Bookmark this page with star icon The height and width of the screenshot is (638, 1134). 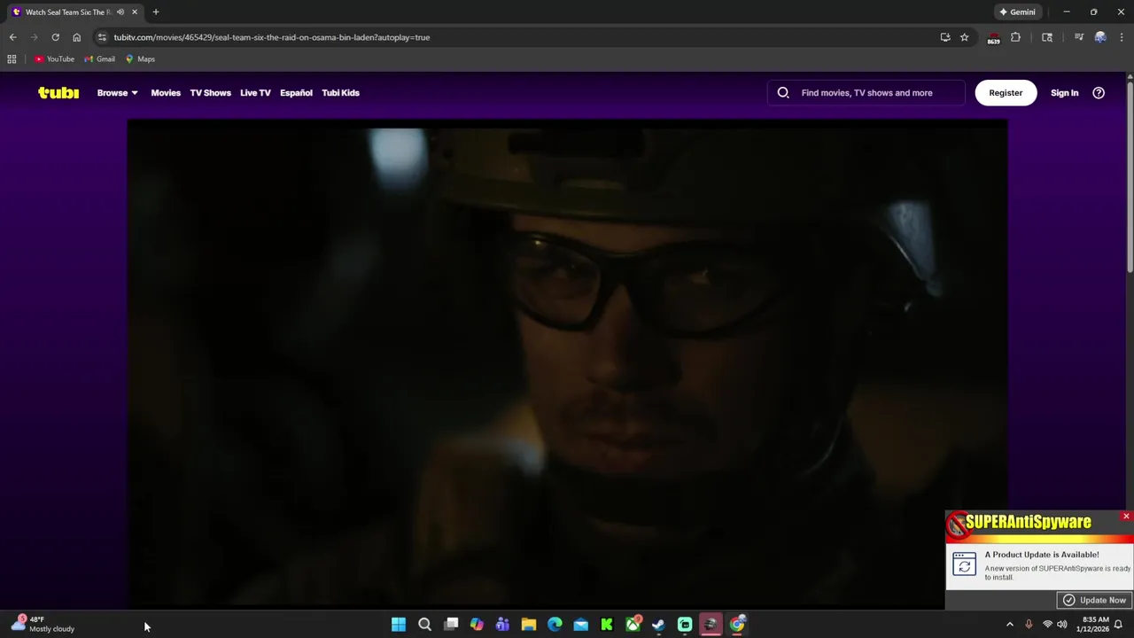coord(964,37)
